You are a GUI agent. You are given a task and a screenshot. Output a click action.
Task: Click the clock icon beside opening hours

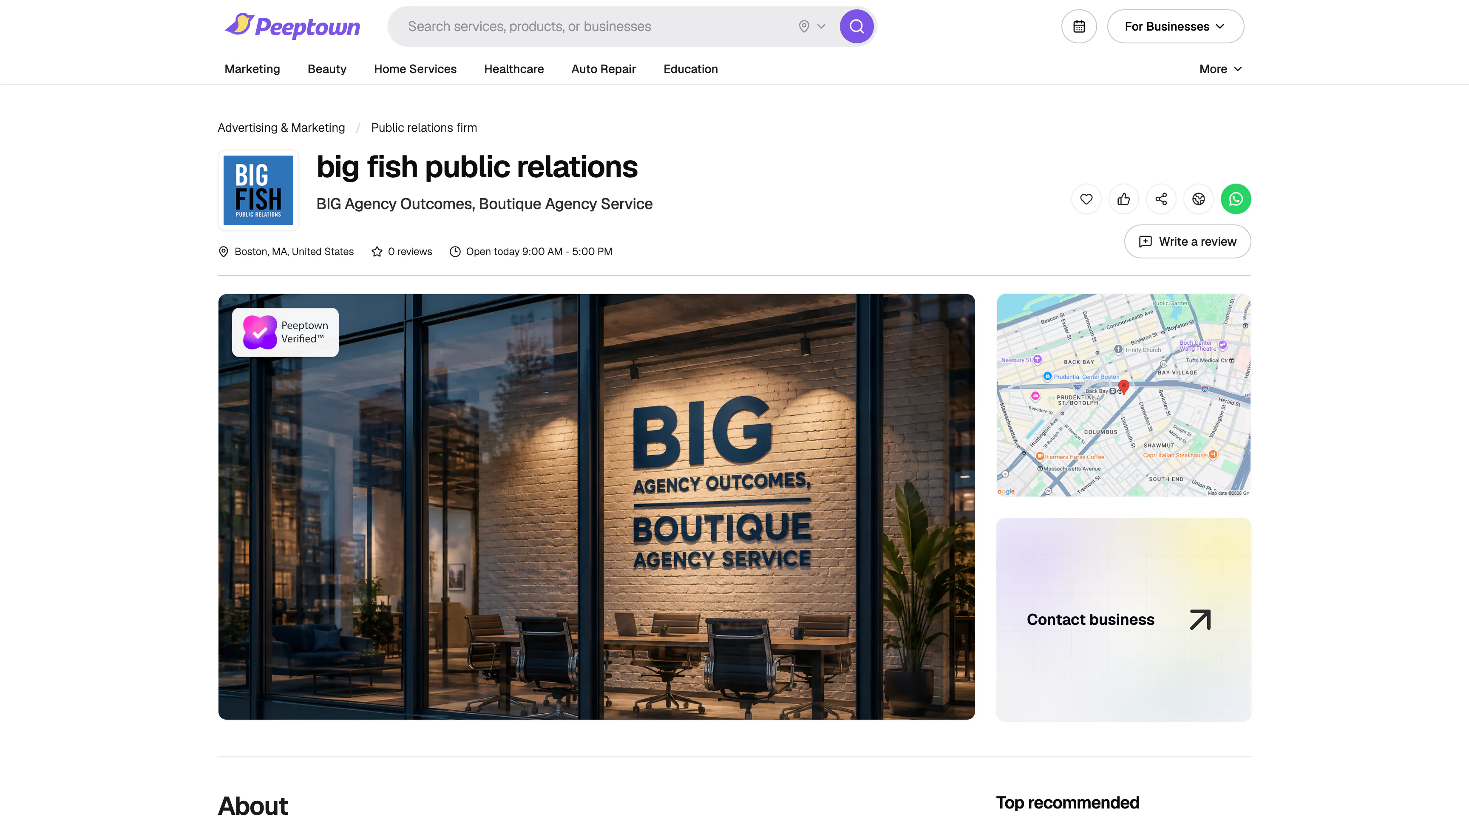[x=455, y=251]
